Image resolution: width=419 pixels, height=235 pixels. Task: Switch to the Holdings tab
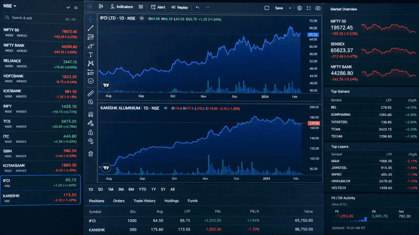coord(171,201)
